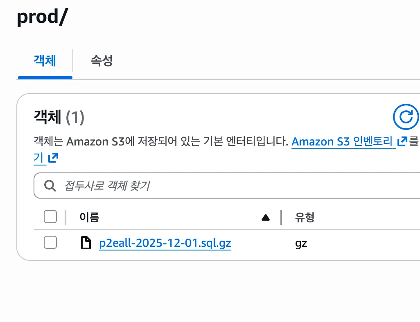Viewport: 420px width, 322px height.
Task: Click the refresh objects button
Action: 406,117
